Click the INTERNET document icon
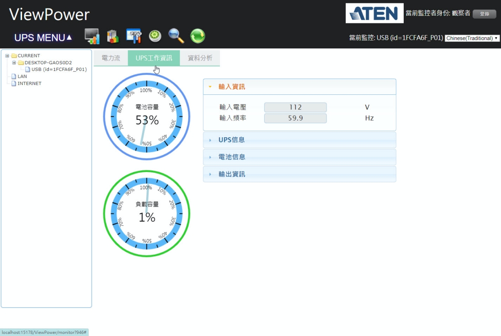501x336 pixels. pyautogui.click(x=14, y=83)
